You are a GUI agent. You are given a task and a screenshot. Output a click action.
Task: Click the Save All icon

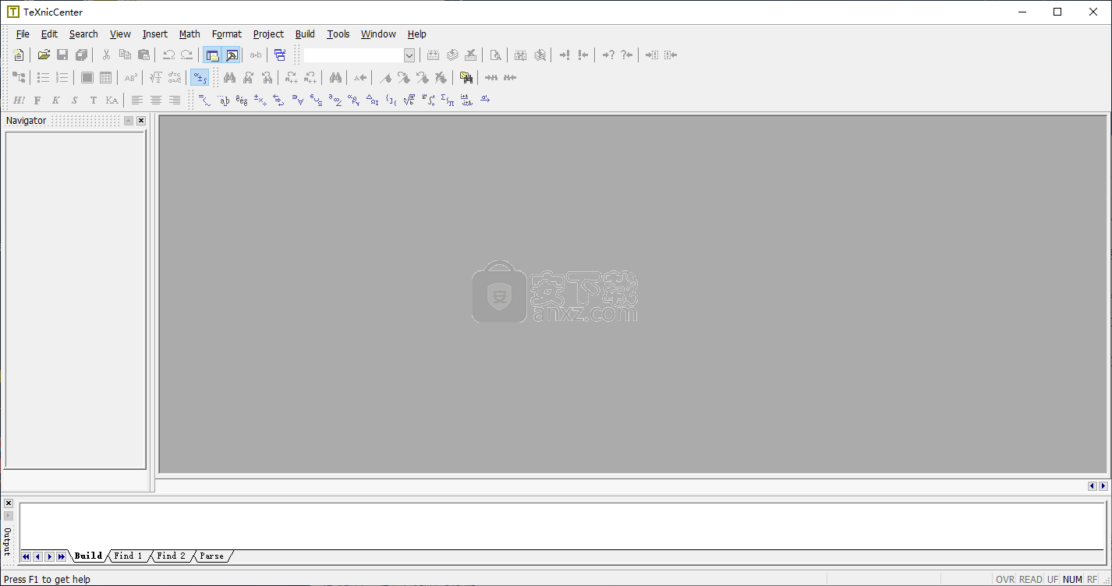(x=81, y=55)
